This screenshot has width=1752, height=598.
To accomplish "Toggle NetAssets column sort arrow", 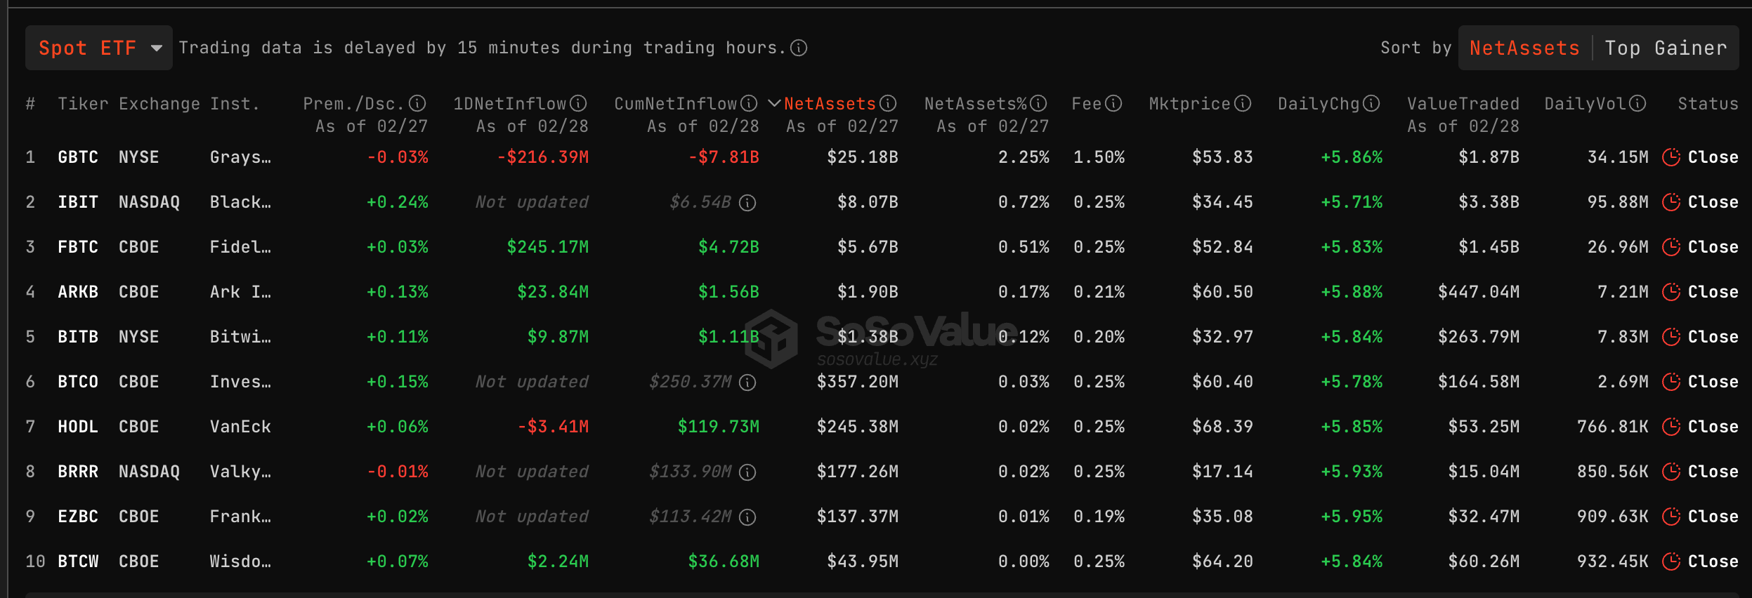I will coord(774,104).
